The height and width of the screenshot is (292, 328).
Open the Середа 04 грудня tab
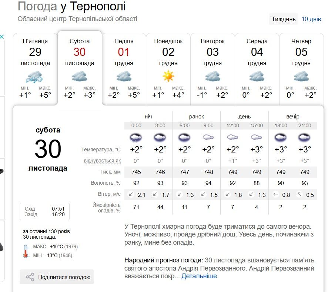point(257,68)
